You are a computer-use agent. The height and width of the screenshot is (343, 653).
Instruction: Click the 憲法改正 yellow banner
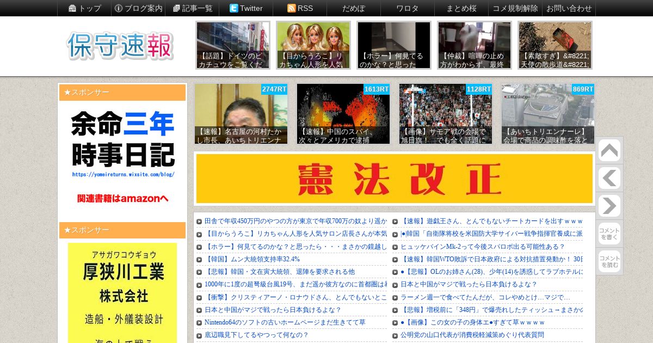(x=395, y=179)
